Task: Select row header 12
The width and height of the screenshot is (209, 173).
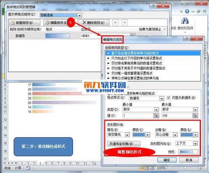Action: pyautogui.click(x=5, y=120)
